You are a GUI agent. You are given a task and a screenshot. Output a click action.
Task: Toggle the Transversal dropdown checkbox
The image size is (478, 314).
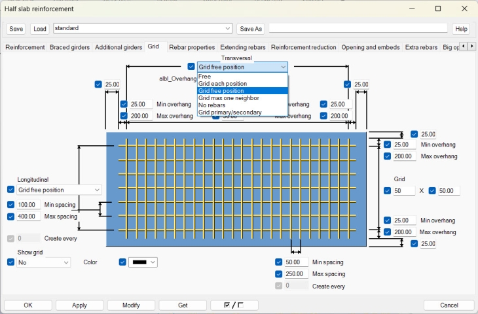coord(191,67)
